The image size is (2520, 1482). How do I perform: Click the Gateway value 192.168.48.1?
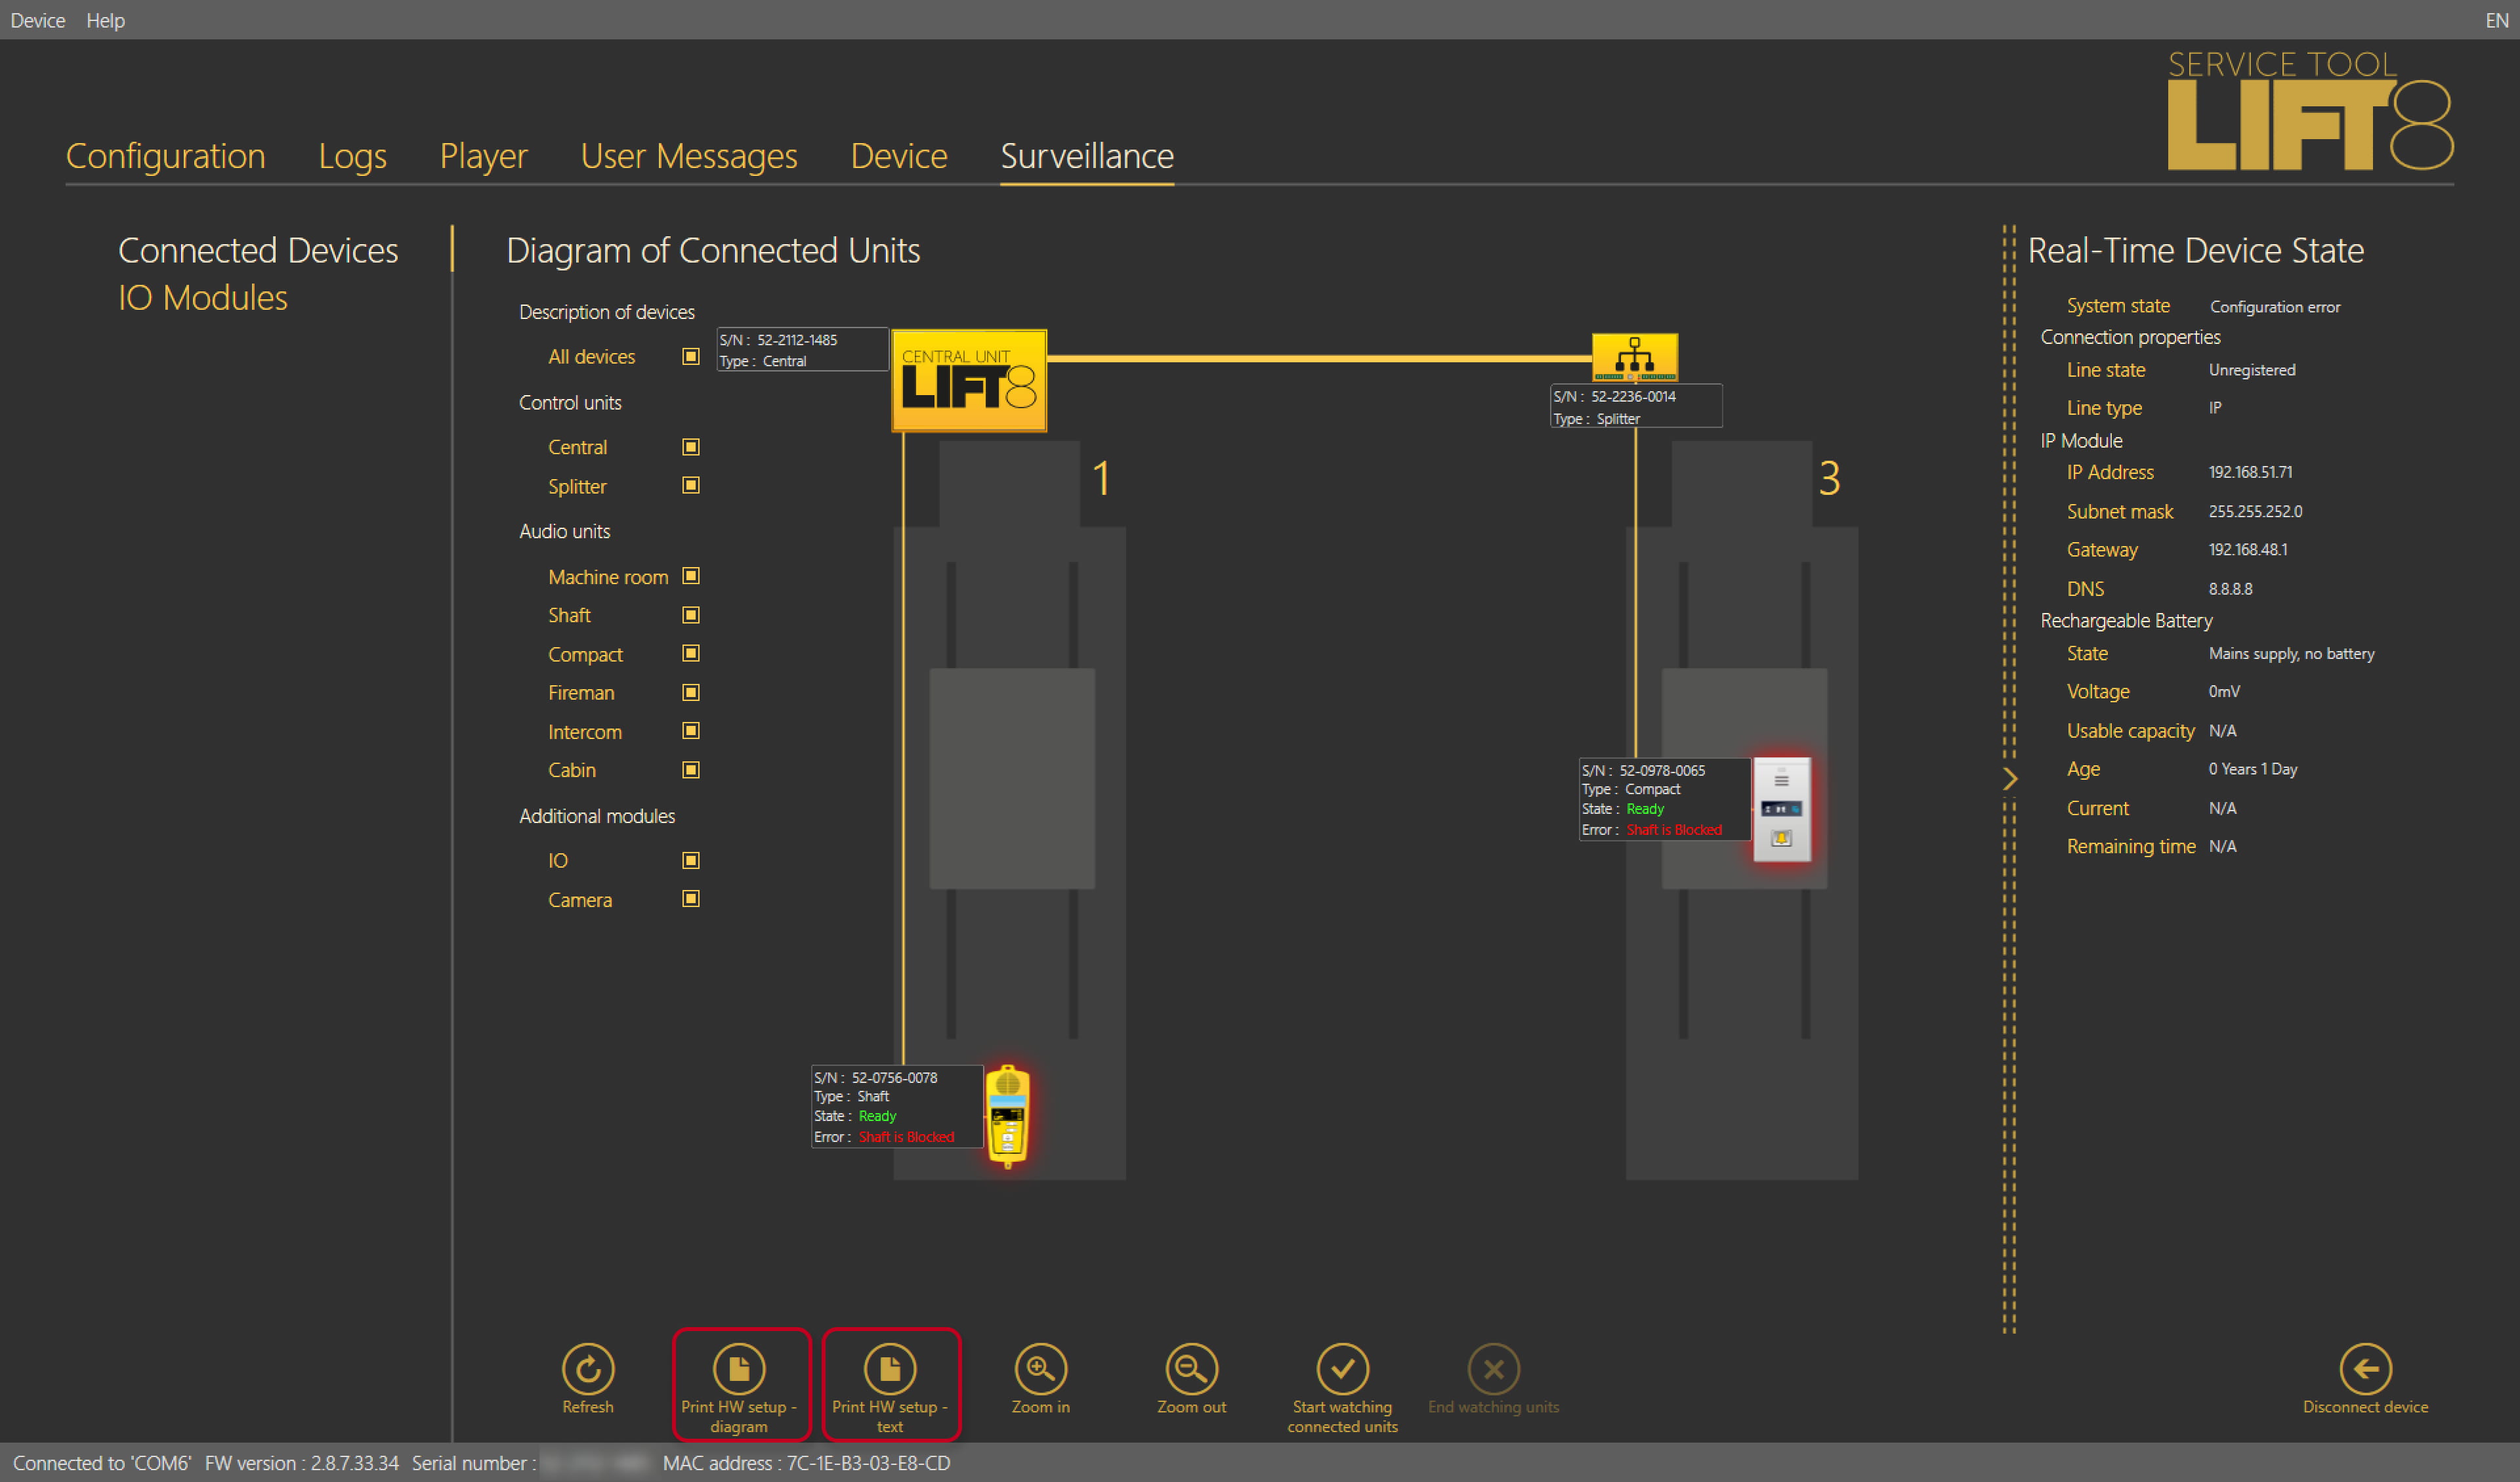(2248, 550)
